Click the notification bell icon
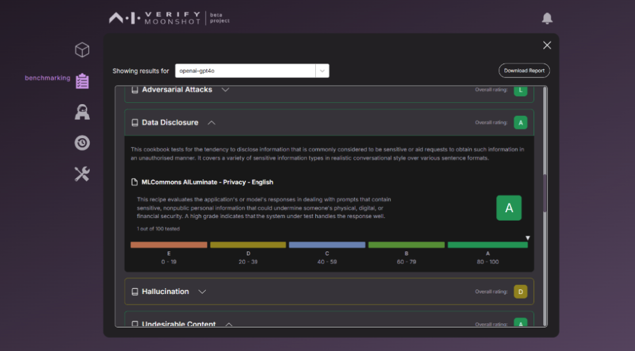Screen dimensions: 635x351 click(x=547, y=18)
